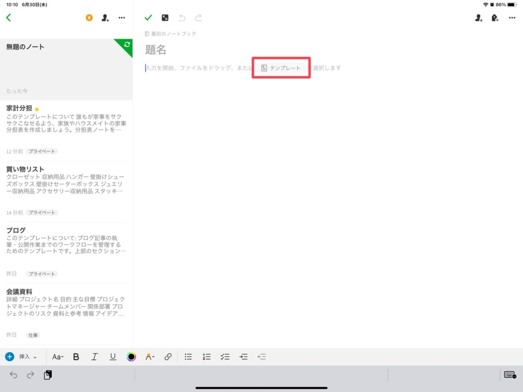Image resolution: width=523 pixels, height=392 pixels.
Task: Go back with the green chevron
Action: tap(9, 18)
